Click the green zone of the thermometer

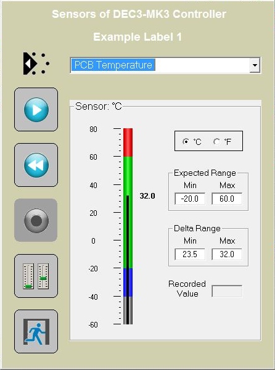128,212
